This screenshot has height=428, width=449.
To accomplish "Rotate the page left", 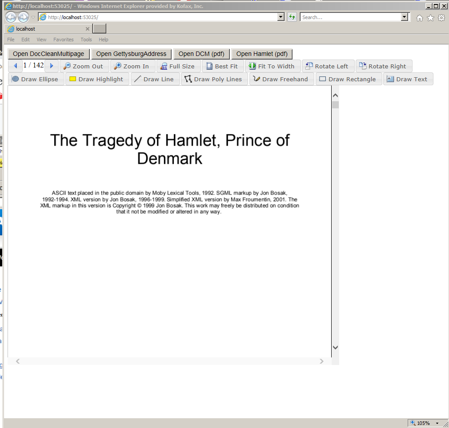I will [328, 66].
